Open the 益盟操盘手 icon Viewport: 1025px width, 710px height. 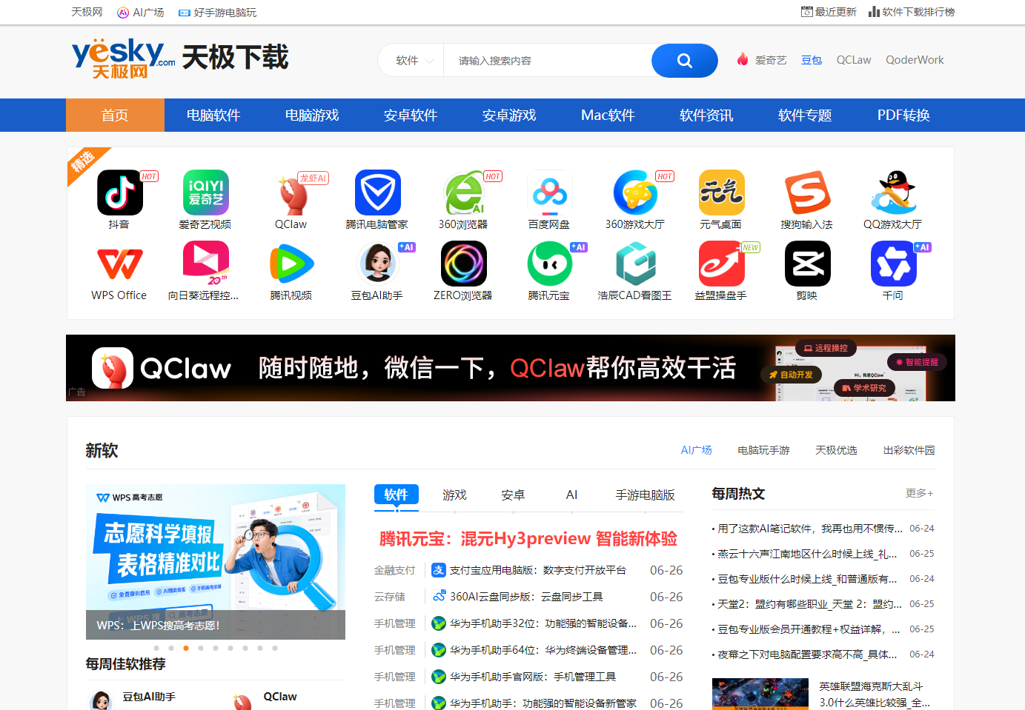(721, 264)
